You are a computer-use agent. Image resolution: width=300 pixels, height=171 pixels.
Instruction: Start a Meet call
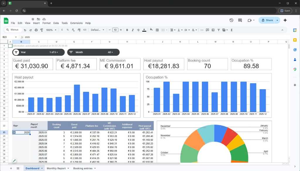[x=250, y=20]
